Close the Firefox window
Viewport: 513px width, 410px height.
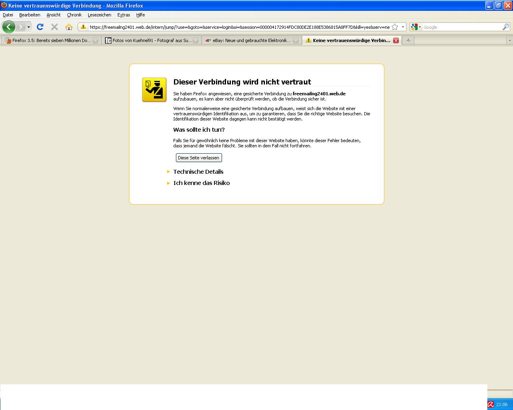click(508, 5)
